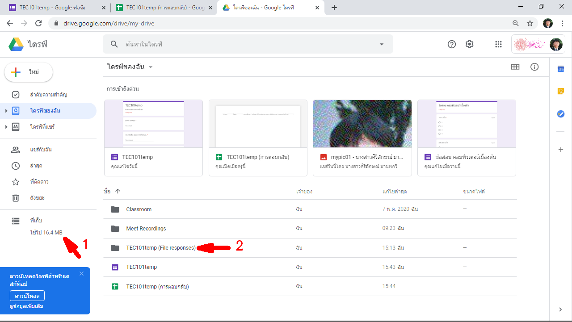Click the help question mark icon
This screenshot has width=572, height=322.
[452, 44]
